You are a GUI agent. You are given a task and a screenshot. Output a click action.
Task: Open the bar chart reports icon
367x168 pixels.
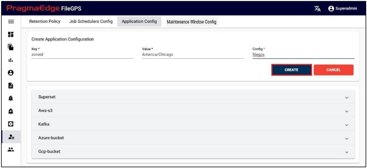[11, 60]
